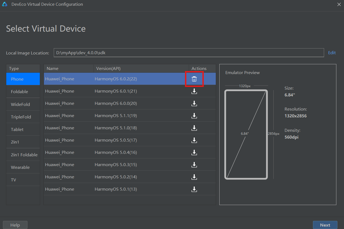Download the HarmonyOS 5.1.0(18) image
This screenshot has height=229, width=344.
[x=194, y=128]
